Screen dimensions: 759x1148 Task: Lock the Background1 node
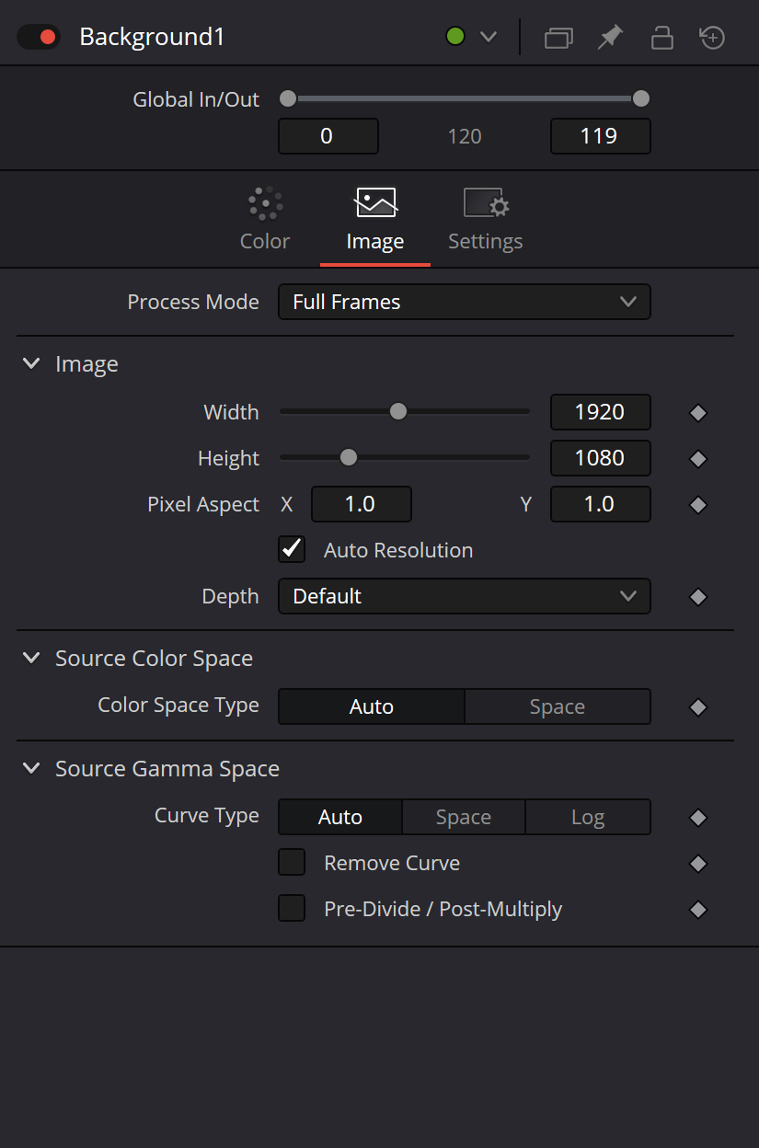661,38
